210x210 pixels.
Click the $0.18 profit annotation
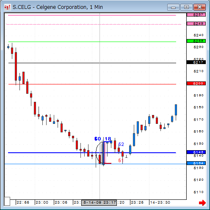(x=103, y=139)
